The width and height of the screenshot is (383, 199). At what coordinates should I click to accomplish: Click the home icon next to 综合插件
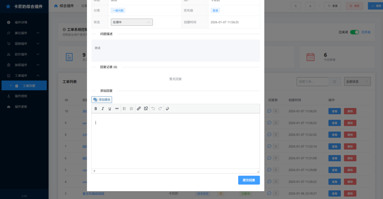(x=56, y=6)
